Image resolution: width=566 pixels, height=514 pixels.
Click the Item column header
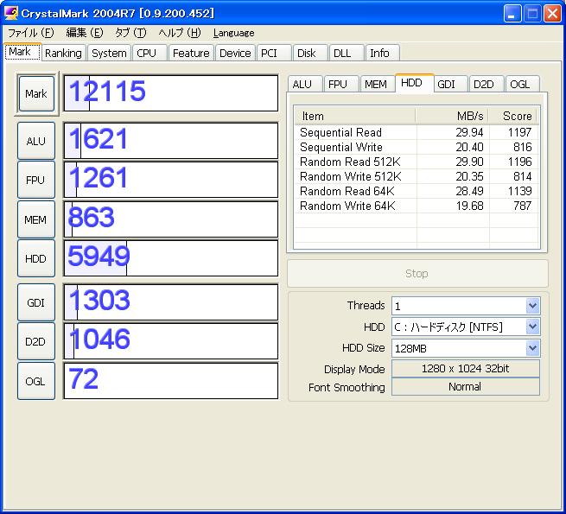point(355,116)
